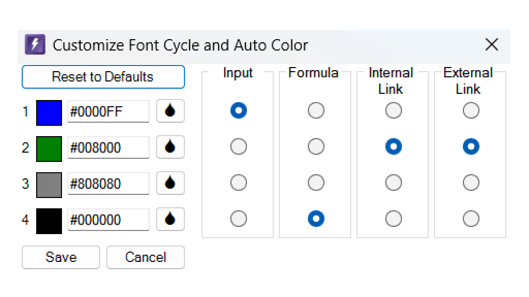Click the blue color swatch
529x297 pixels.
coord(49,110)
